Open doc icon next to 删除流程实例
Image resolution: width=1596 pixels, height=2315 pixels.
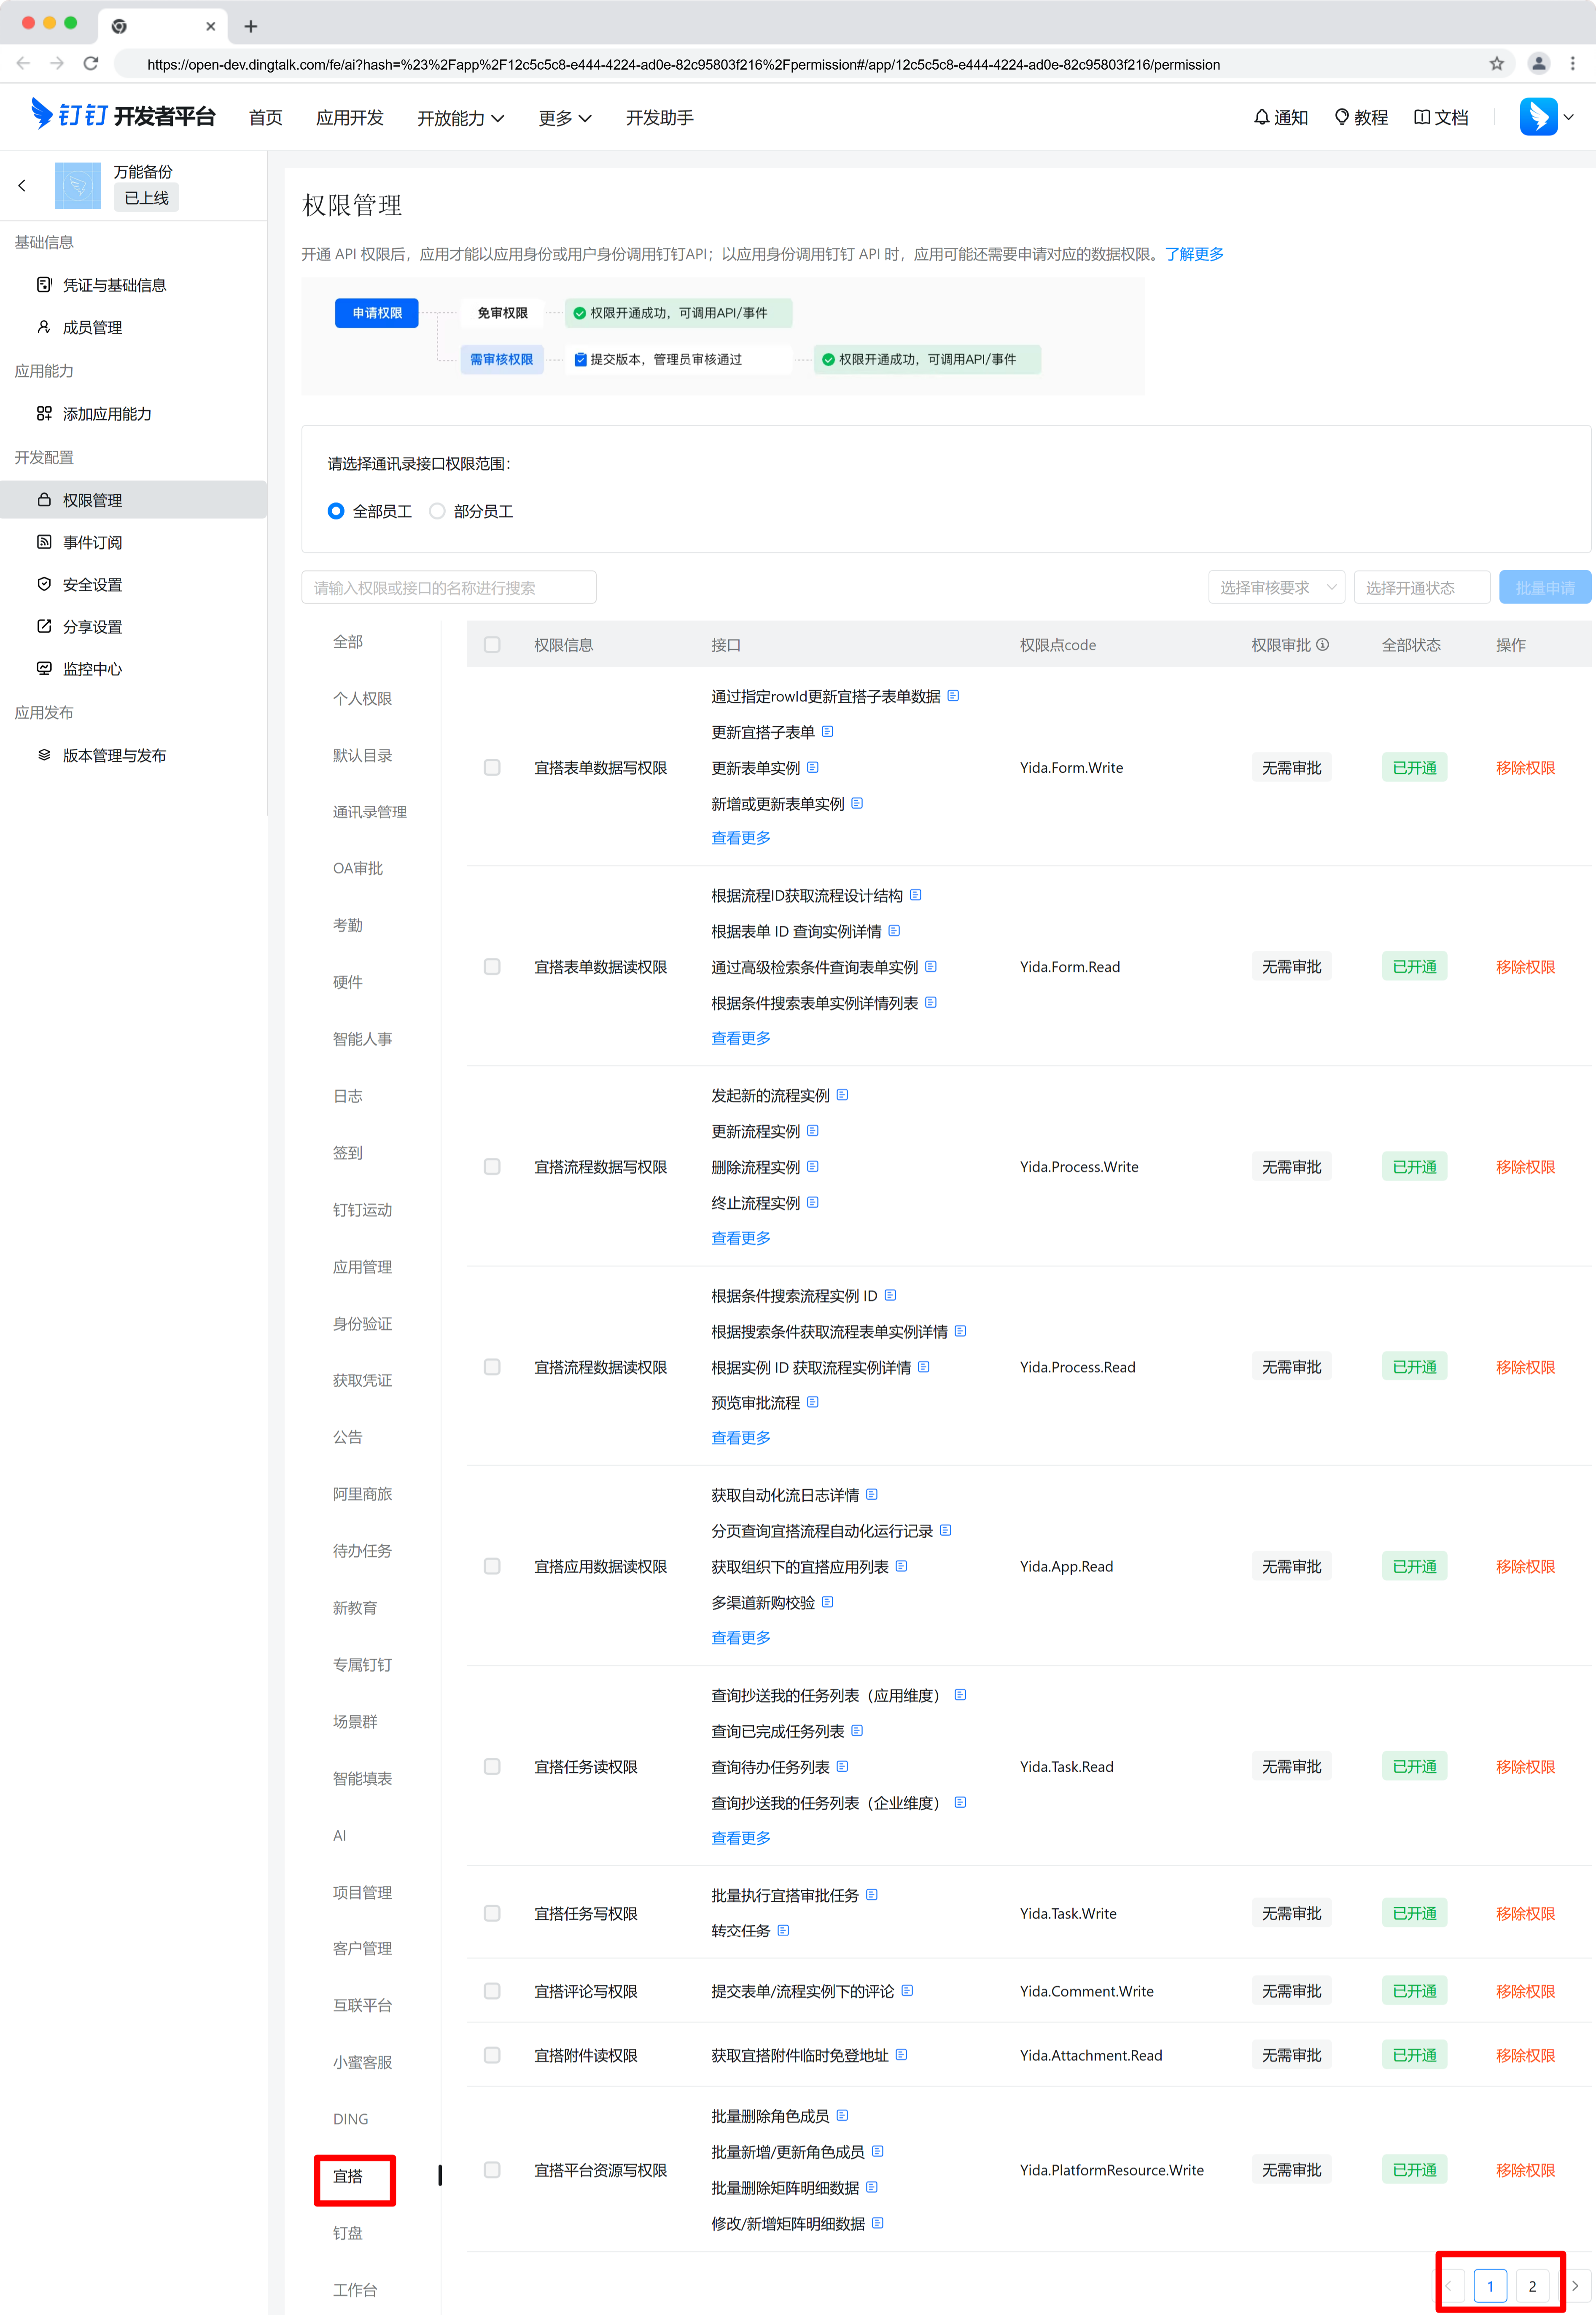(x=812, y=1167)
